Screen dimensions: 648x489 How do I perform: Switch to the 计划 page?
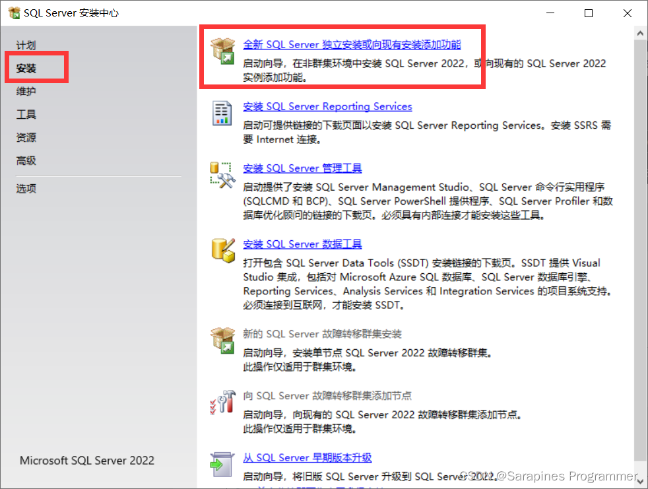coord(26,45)
